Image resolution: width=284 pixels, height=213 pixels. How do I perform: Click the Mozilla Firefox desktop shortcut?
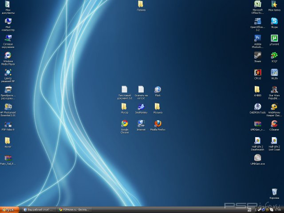[x=158, y=123]
